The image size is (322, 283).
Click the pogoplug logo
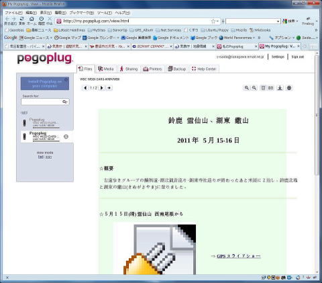tap(45, 58)
